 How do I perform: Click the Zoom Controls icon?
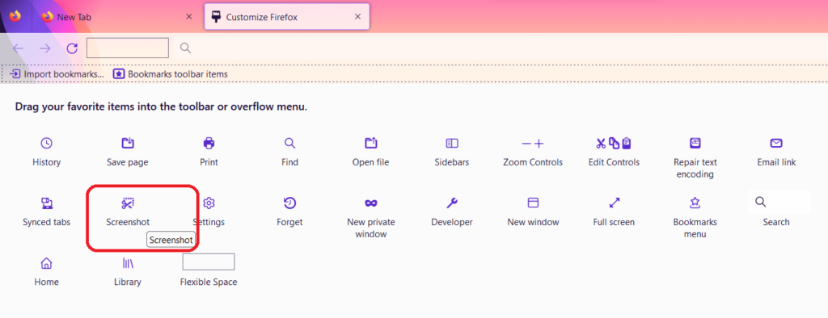point(532,143)
